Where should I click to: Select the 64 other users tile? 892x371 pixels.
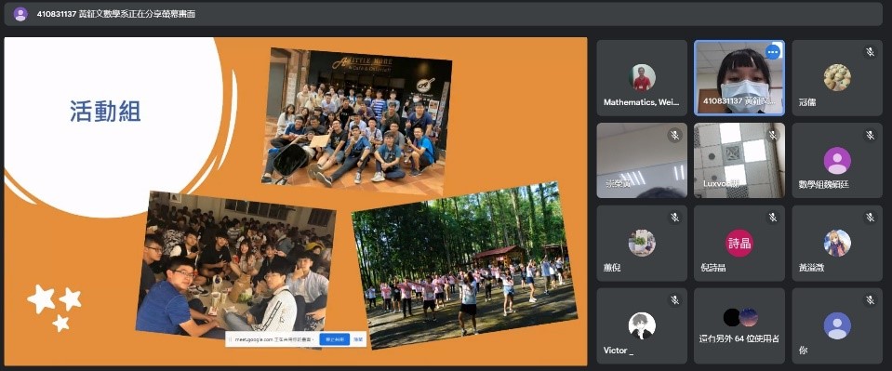click(x=739, y=326)
